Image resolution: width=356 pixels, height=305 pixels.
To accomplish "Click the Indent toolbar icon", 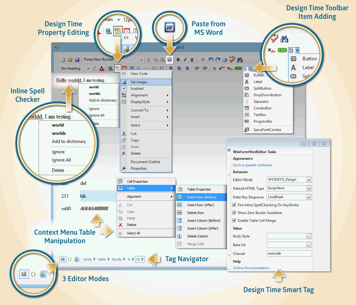I will (205, 68).
